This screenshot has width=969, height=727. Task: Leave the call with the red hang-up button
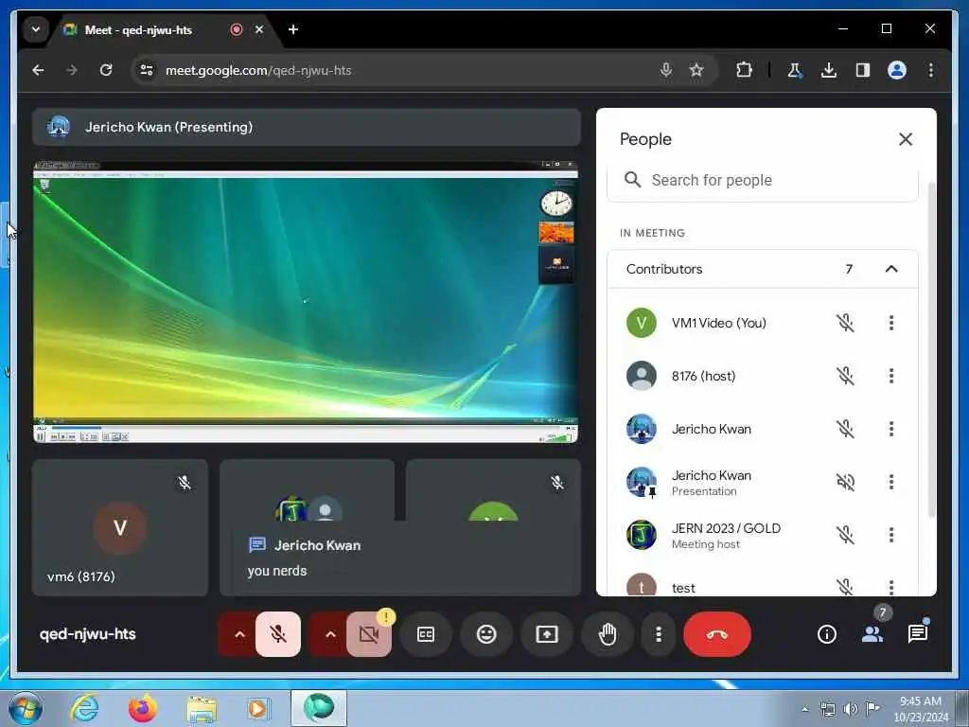point(717,634)
